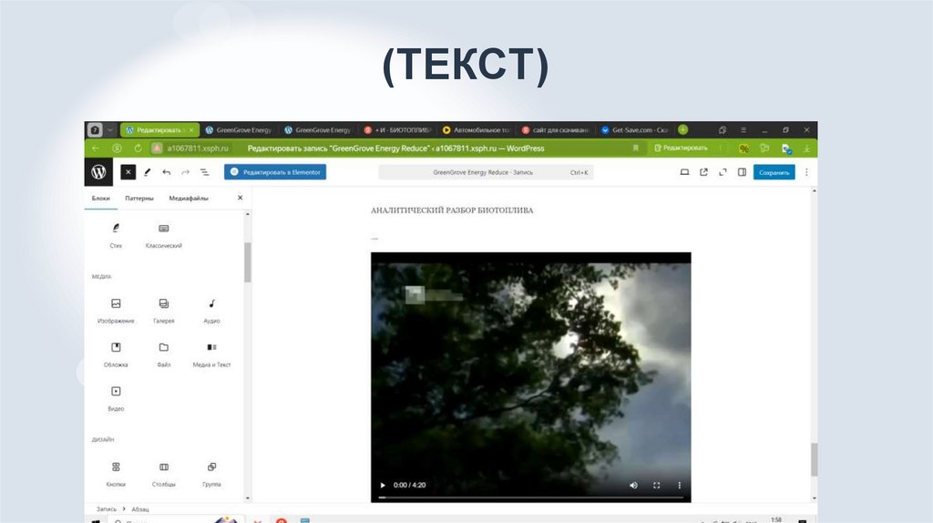The height and width of the screenshot is (523, 933).
Task: Enter video fullscreen with the fullscreen icon
Action: coord(656,485)
